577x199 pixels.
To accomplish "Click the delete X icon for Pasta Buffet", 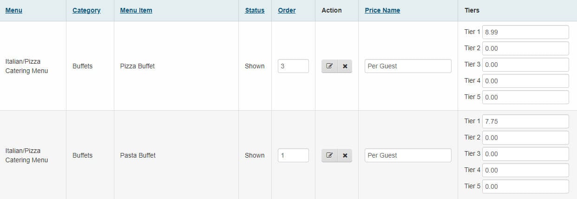I will (345, 155).
